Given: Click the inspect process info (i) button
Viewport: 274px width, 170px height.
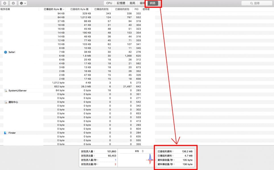Looking at the screenshot, I should (x=13, y=3).
